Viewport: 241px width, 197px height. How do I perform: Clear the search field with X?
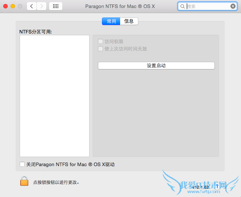click(233, 6)
